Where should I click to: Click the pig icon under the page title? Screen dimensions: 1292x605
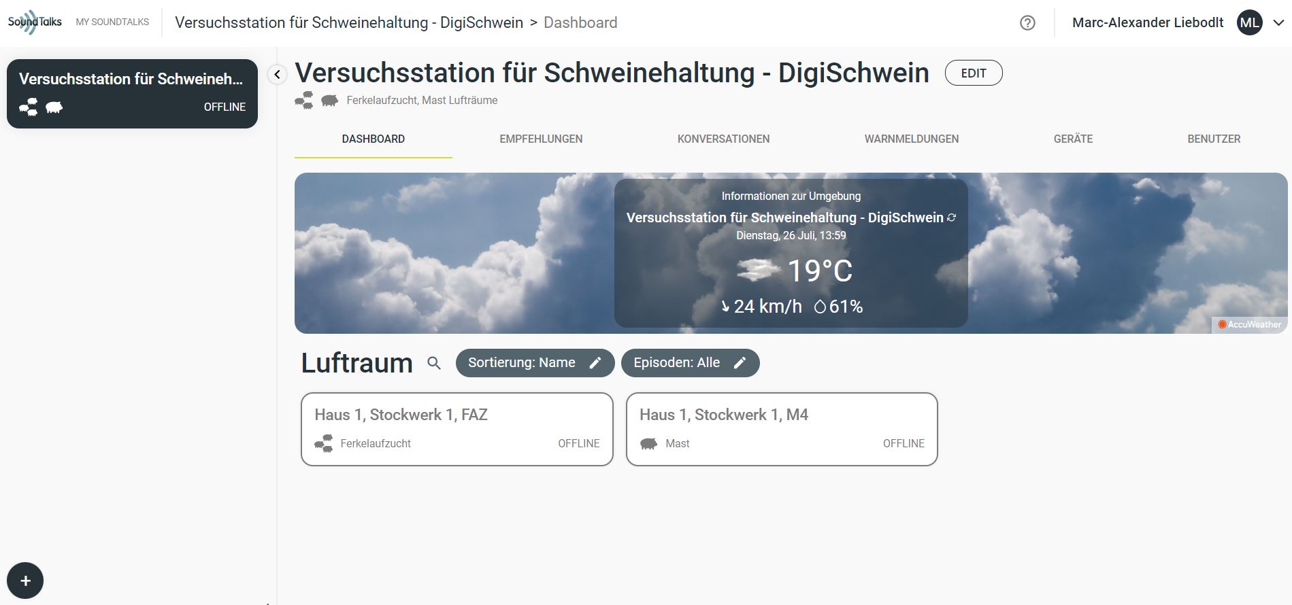(x=329, y=101)
